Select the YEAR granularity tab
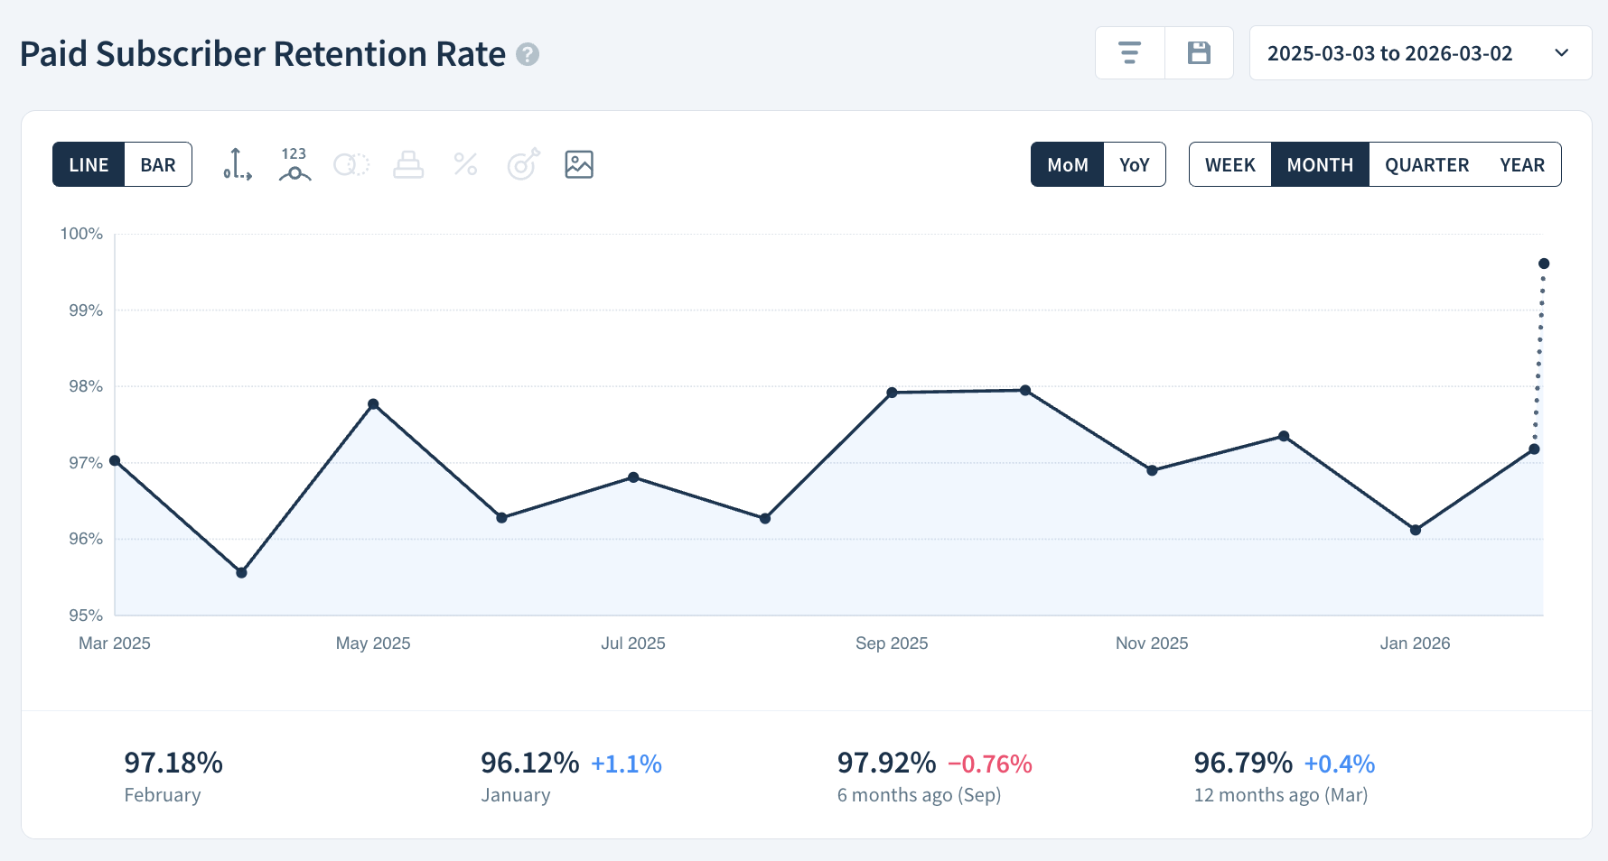1608x861 pixels. (x=1522, y=164)
